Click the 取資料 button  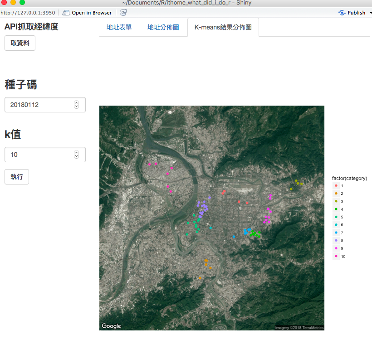click(x=20, y=43)
